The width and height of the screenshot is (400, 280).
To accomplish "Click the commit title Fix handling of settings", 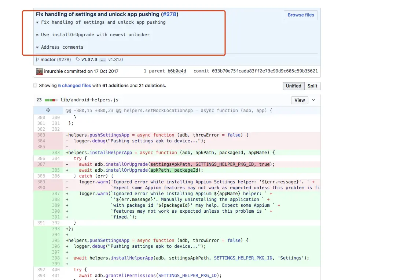I will 107,14.
